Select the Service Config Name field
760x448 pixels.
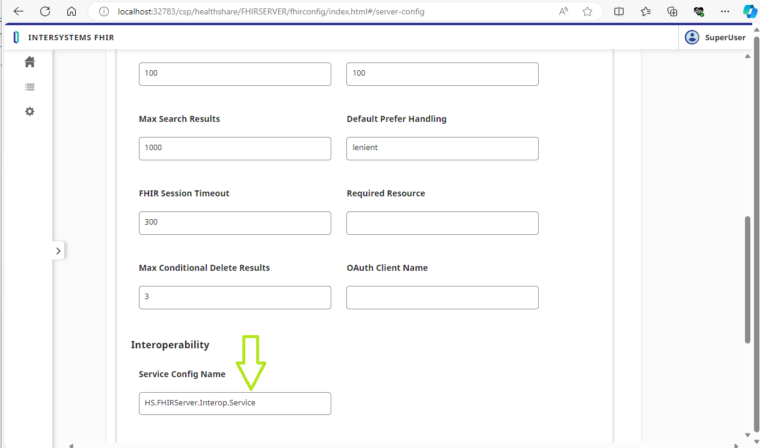click(x=234, y=403)
